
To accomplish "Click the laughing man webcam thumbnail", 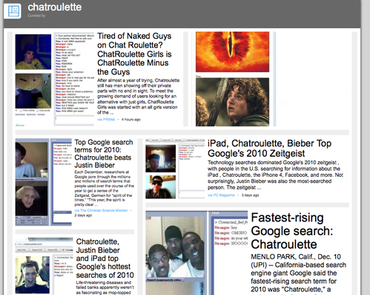I will 33,275.
